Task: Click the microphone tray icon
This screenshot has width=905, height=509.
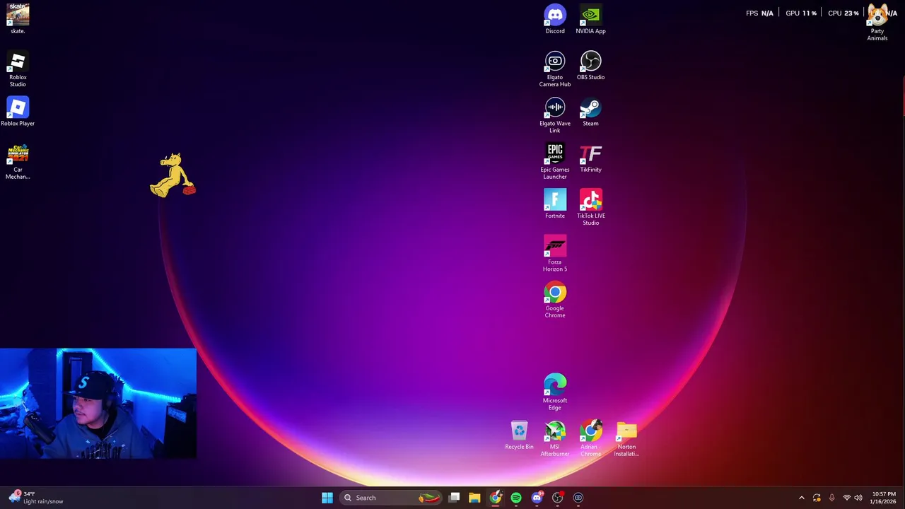Action: [x=831, y=498]
